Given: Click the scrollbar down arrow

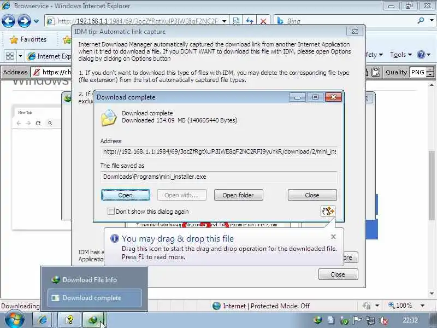Looking at the screenshot, I should tap(432, 294).
